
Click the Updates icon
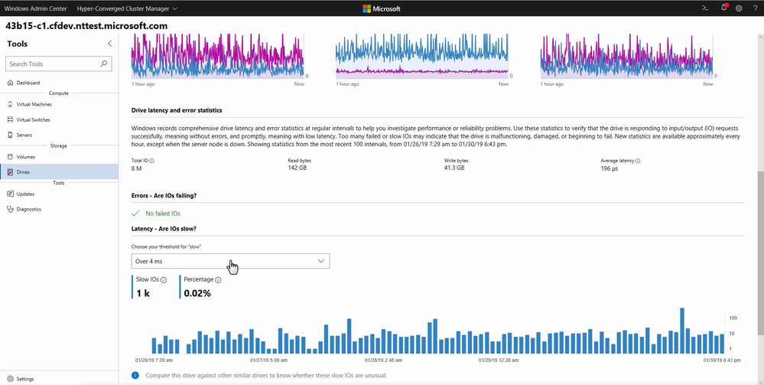[x=10, y=194]
